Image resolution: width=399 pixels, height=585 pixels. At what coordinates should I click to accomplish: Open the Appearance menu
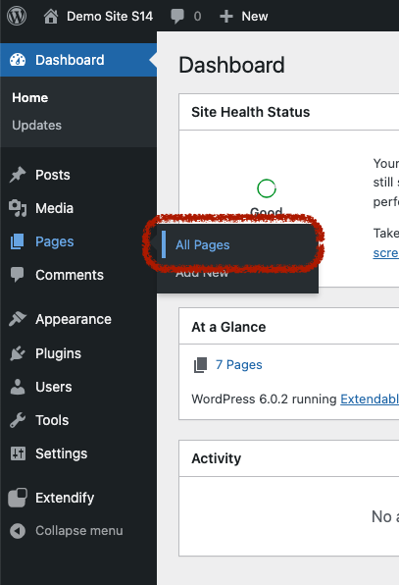pos(74,319)
